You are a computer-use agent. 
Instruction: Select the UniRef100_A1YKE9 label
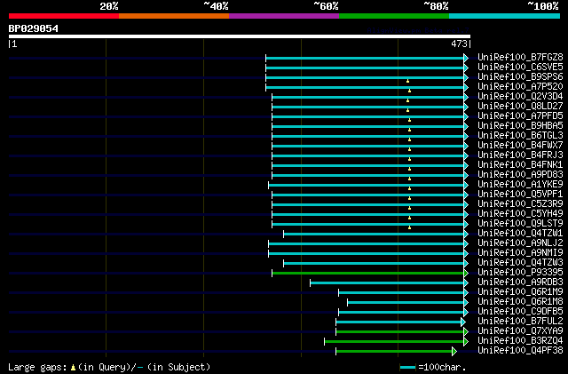coord(520,185)
